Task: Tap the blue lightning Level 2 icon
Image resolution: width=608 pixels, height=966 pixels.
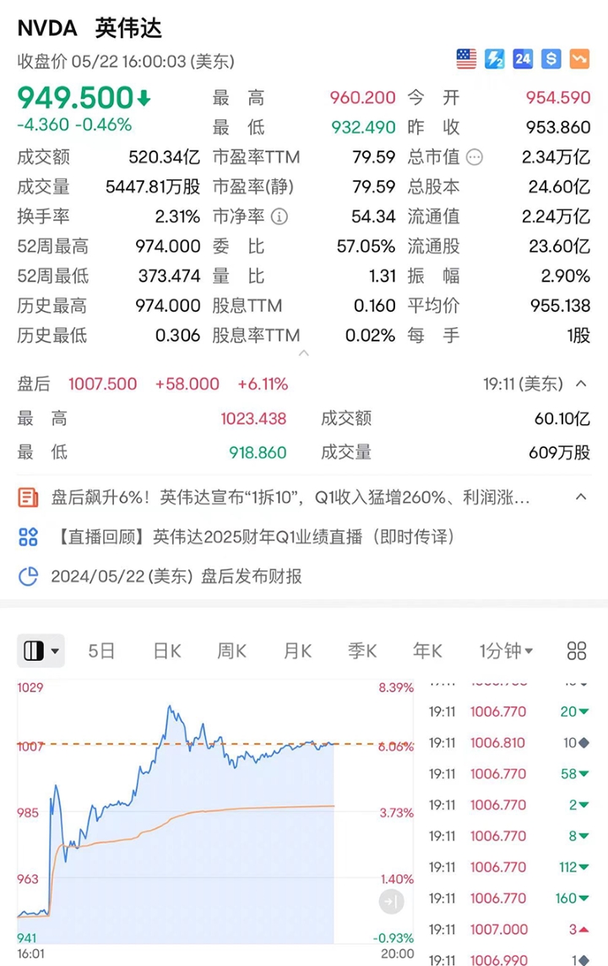Action: (x=495, y=59)
